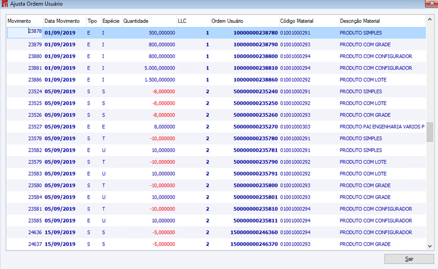The width and height of the screenshot is (438, 269).
Task: Click the app icon in title bar
Action: coord(4,4)
